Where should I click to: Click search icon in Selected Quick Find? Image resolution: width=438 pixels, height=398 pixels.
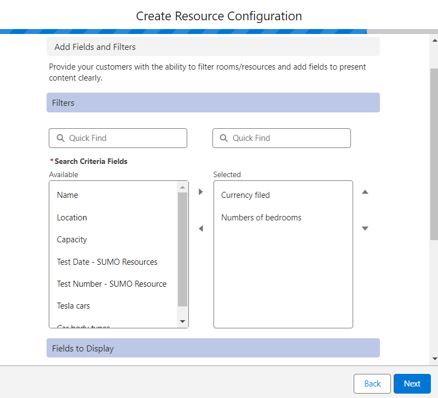(223, 138)
